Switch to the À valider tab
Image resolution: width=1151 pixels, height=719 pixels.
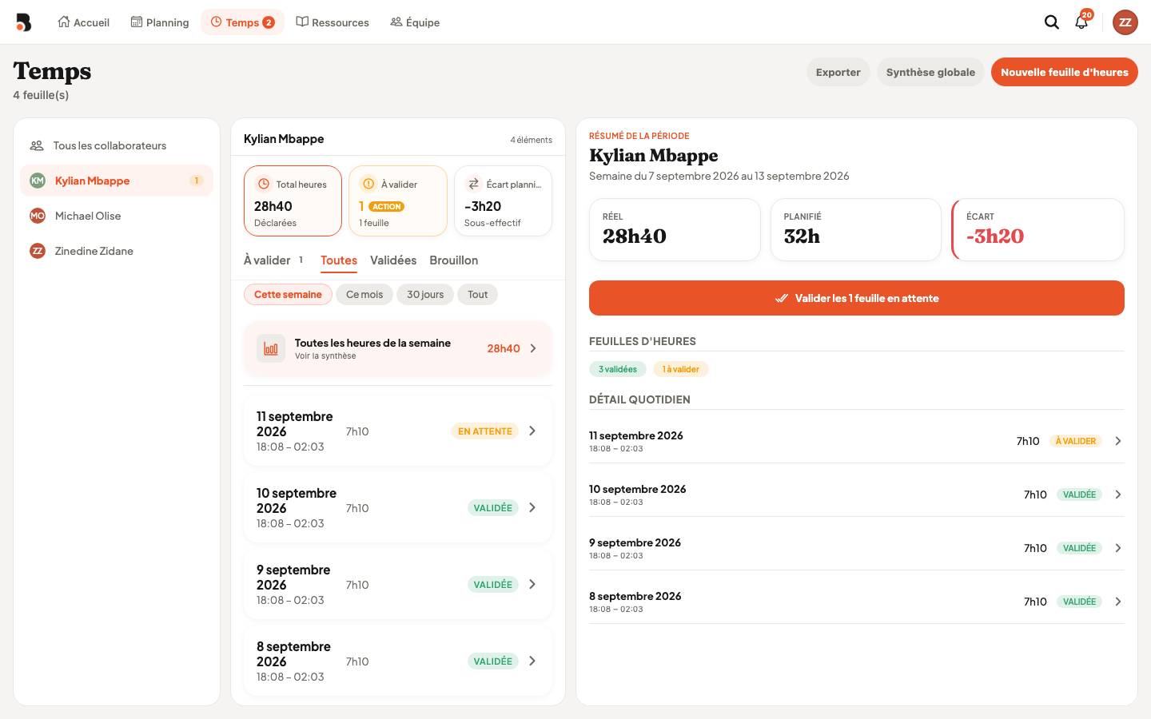click(273, 260)
